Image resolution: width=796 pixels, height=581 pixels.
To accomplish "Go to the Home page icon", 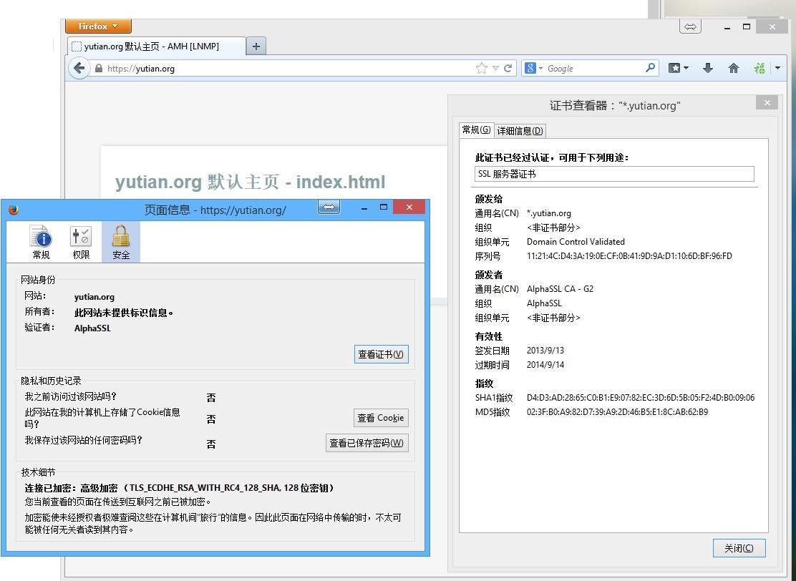I will [733, 68].
